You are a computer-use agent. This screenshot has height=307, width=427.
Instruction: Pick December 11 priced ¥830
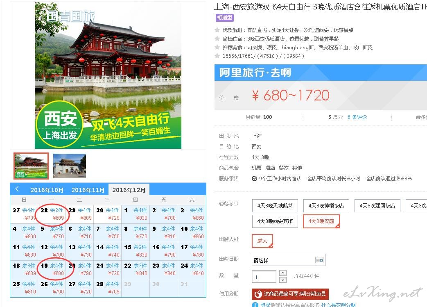tap(24, 251)
